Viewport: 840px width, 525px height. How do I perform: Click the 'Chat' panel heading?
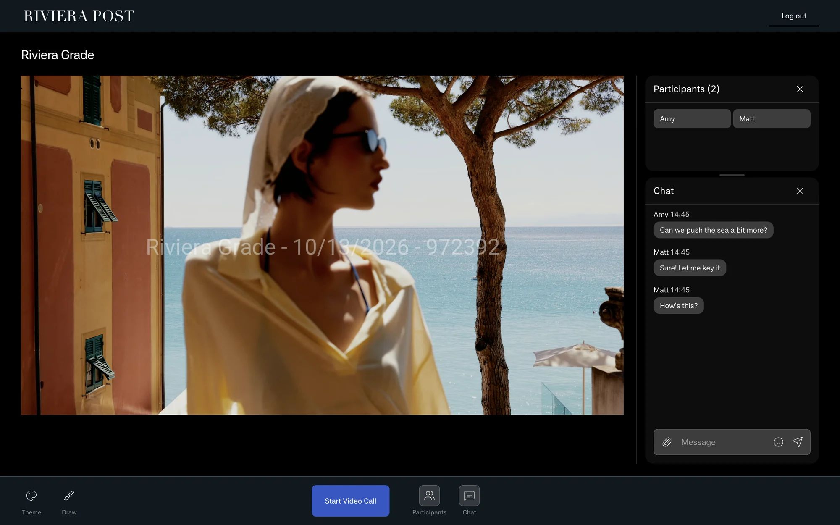[x=664, y=191]
